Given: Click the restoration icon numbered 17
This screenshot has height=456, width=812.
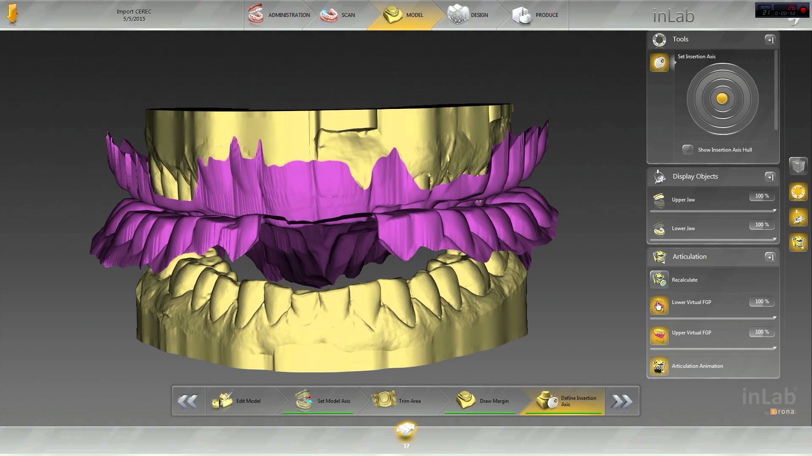Looking at the screenshot, I should click(x=406, y=431).
